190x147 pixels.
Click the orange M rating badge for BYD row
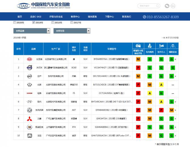point(138,59)
